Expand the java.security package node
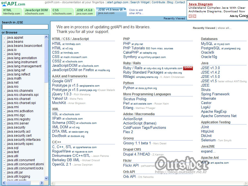 point(4,128)
